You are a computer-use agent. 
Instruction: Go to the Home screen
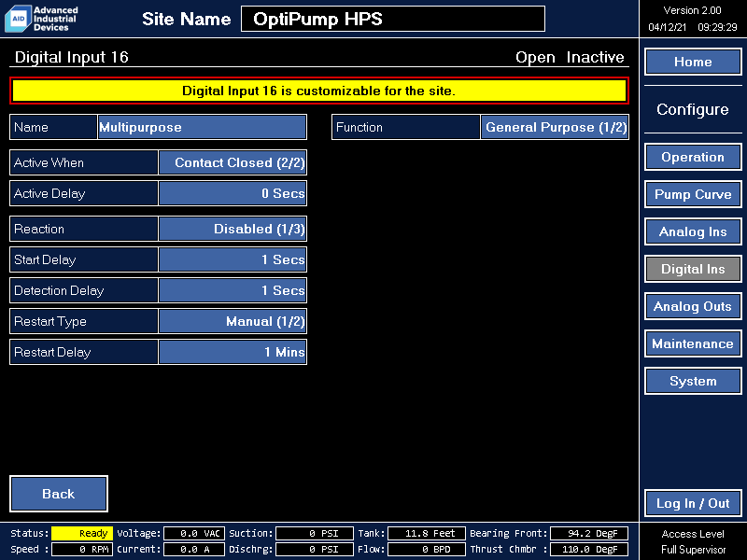(x=693, y=62)
